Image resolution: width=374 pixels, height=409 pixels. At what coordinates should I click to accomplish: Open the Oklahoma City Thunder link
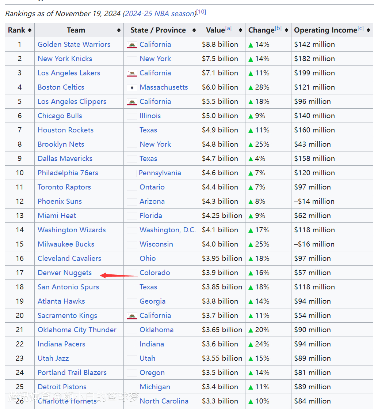[77, 330]
